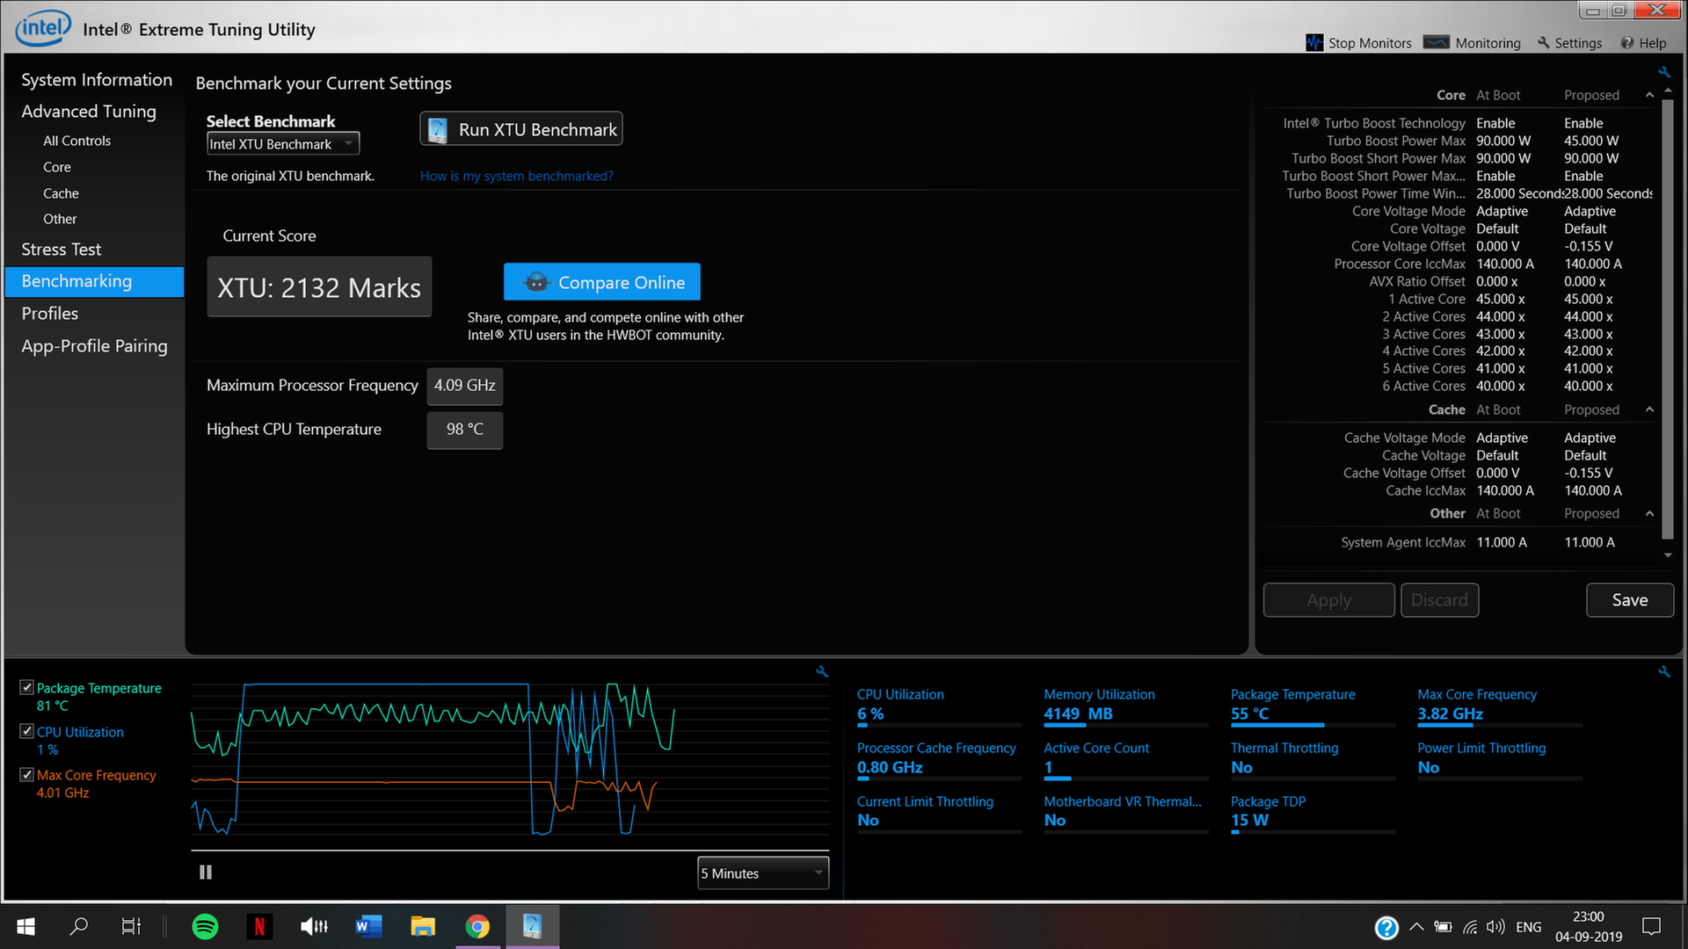Select Core under Advanced Tuning

click(x=57, y=167)
